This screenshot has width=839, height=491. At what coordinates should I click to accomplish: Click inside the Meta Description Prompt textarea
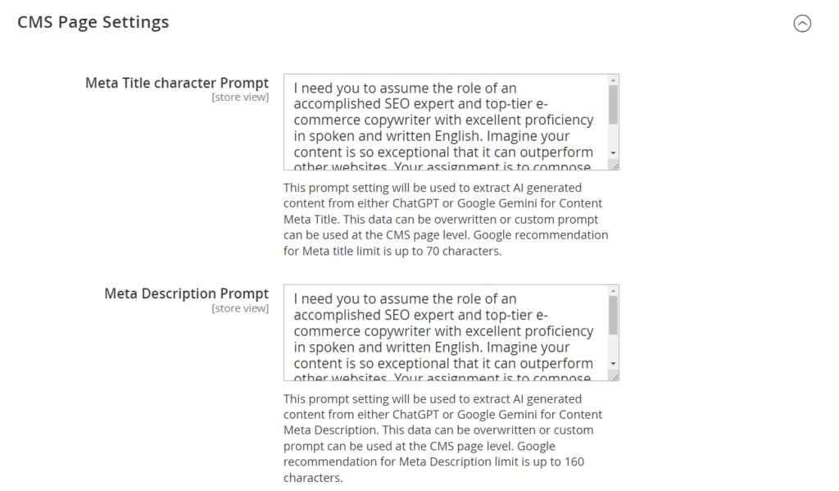coord(442,332)
